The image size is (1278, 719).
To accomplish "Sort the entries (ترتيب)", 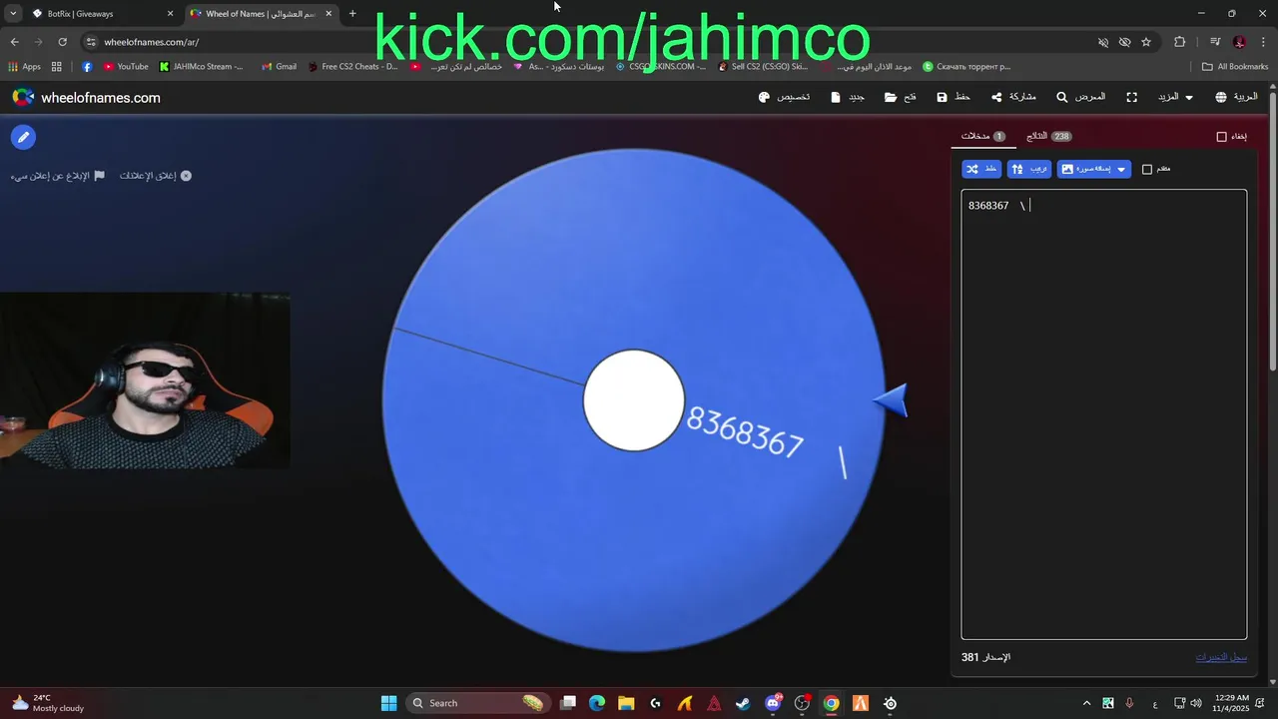I will coord(1029,169).
